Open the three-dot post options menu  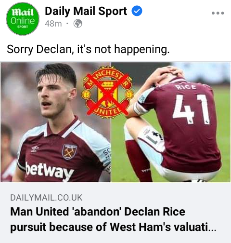(x=218, y=13)
